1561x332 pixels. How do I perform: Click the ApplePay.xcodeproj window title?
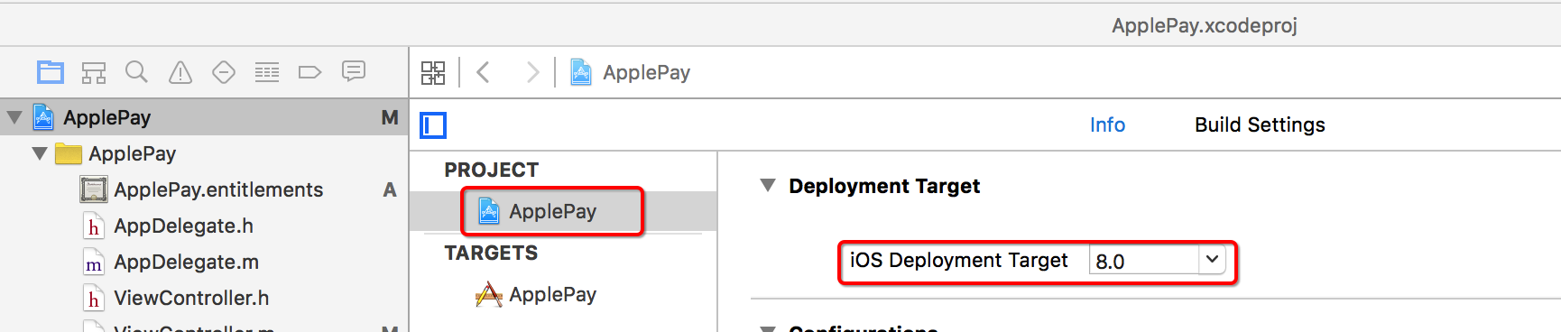(x=1205, y=25)
